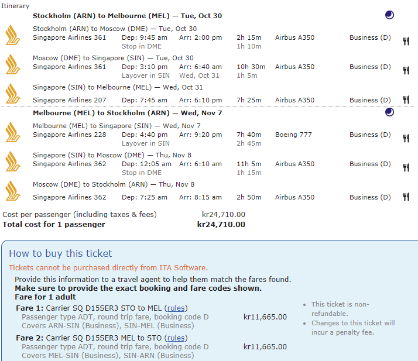This screenshot has height=361, width=418.
Task: Click the airline logo for Stockholm to Moscow flight
Action: 12,34
